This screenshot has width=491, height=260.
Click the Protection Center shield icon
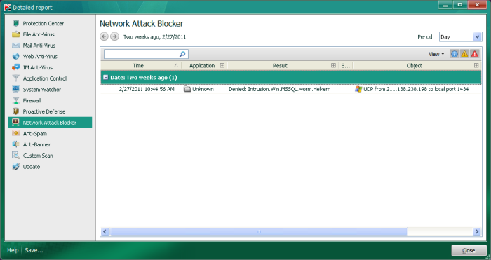[15, 23]
